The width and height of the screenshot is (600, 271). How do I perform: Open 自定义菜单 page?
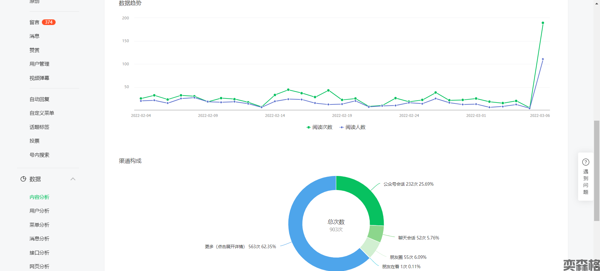42,113
